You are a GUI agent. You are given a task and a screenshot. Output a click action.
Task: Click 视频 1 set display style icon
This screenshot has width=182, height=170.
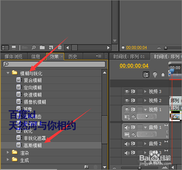pyautogui.click(x=127, y=117)
